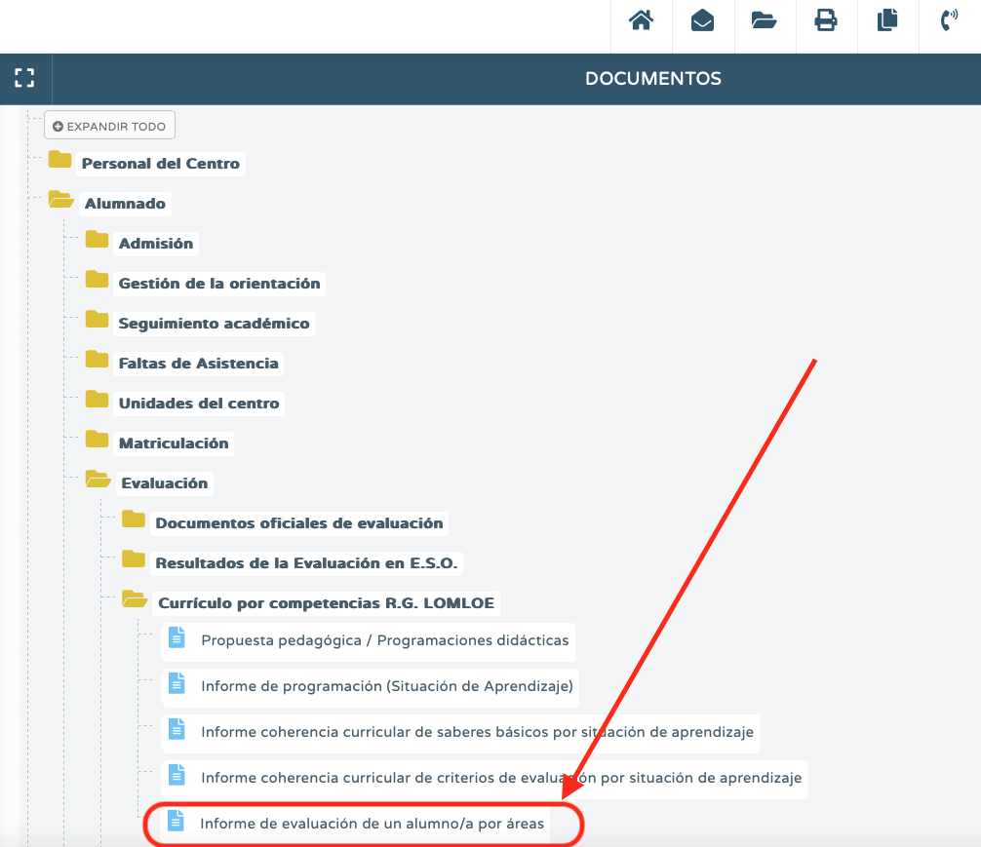Screen dimensions: 981x847
Task: Expand Resultados de la Evaluación en E.S.O.
Action: pos(306,563)
